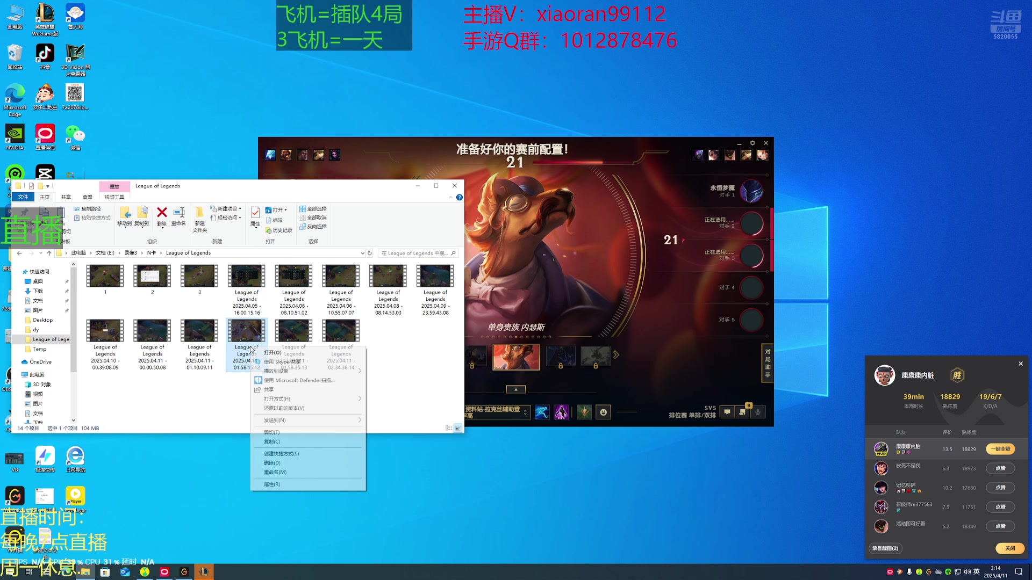
Task: Click next skin chevron arrow
Action: tap(616, 355)
